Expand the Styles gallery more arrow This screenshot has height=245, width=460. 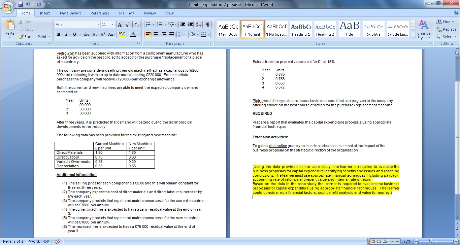413,36
